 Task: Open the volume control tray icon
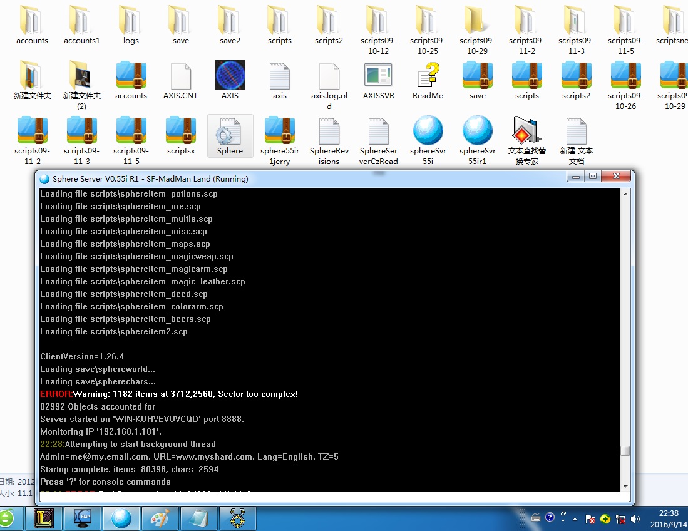[x=635, y=519]
